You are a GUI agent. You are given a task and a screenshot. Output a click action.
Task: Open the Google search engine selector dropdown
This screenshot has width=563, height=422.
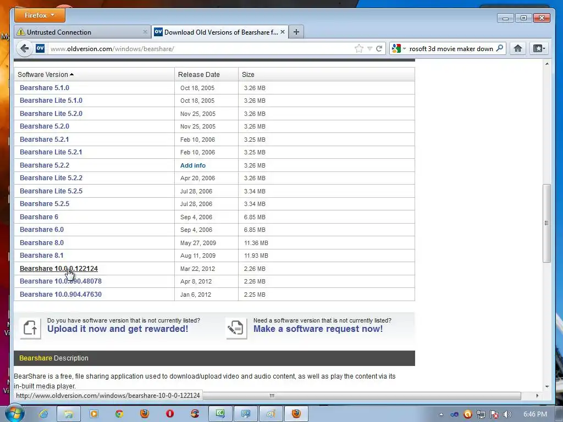(399, 48)
